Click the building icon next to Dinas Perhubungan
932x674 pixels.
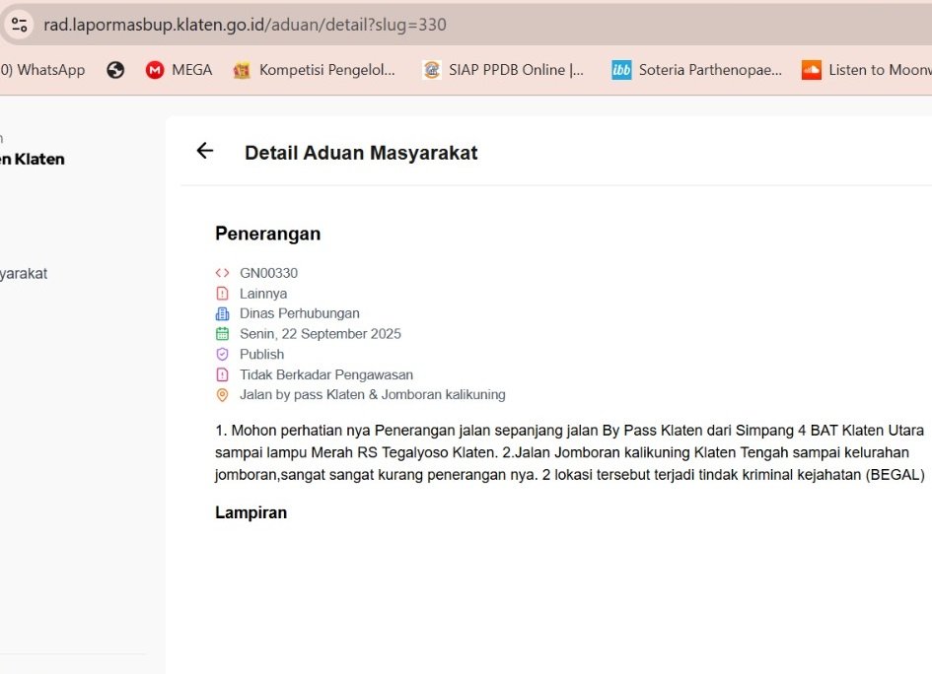point(222,313)
